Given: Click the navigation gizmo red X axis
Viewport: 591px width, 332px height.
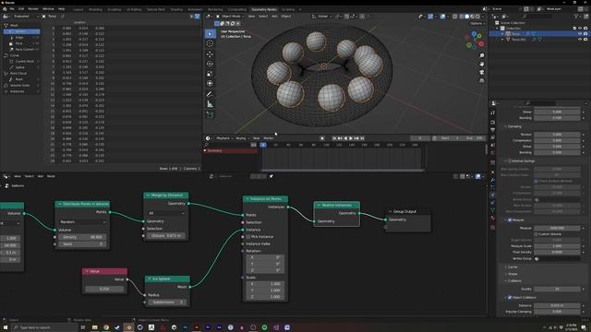Looking at the screenshot, I should [x=481, y=44].
